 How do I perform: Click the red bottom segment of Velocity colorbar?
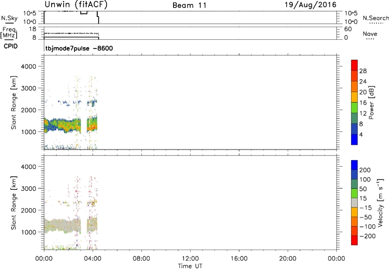(354, 240)
